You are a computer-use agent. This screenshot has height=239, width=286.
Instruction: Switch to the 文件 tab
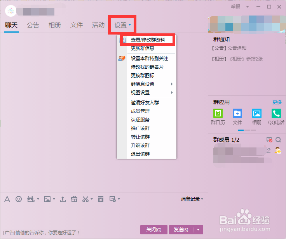77,25
